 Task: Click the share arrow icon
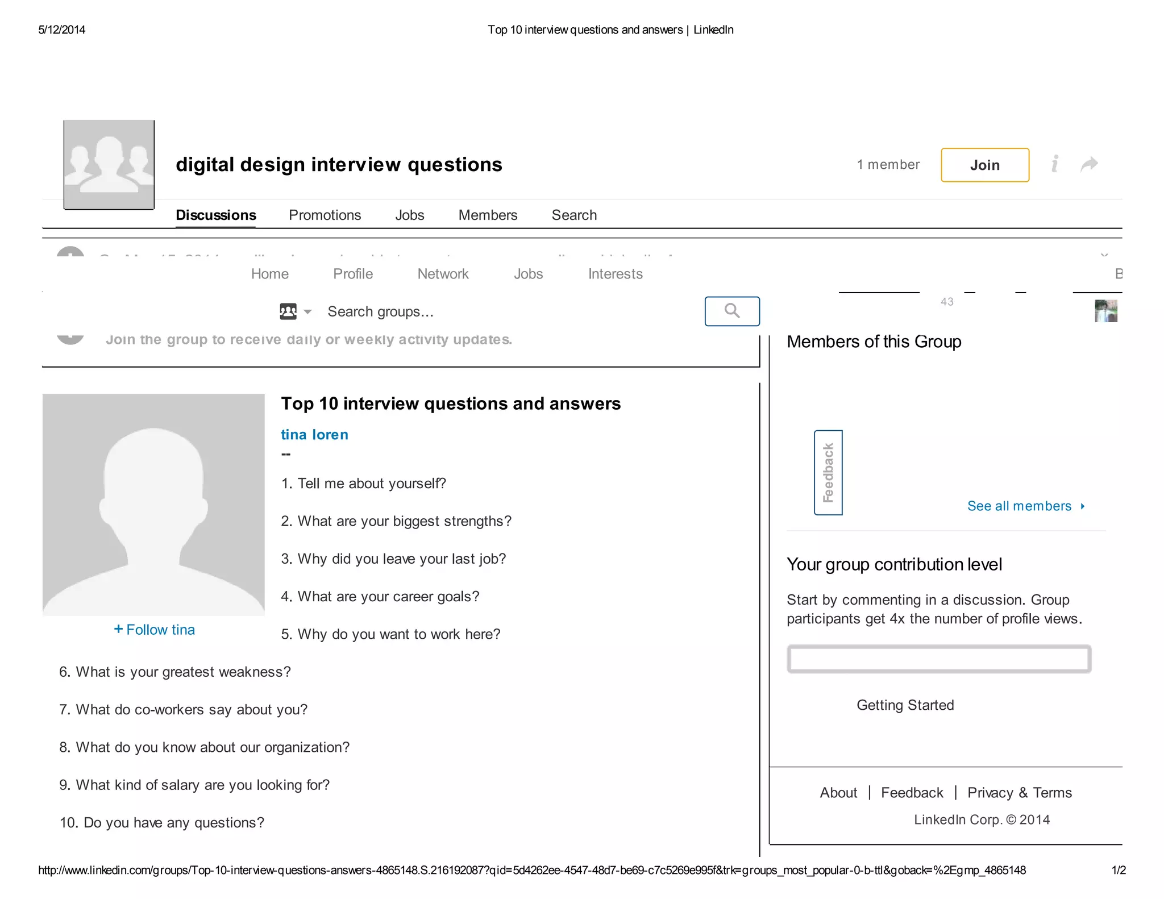(1089, 164)
